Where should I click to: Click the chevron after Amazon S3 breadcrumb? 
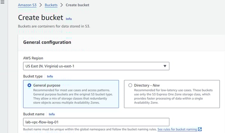pyautogui.click(x=40, y=5)
